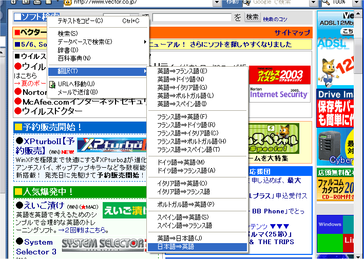
Task: Open the Google search dropdown arrow
Action: tap(314, 3)
